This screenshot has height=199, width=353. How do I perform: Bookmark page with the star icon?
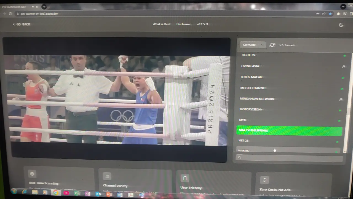330,14
